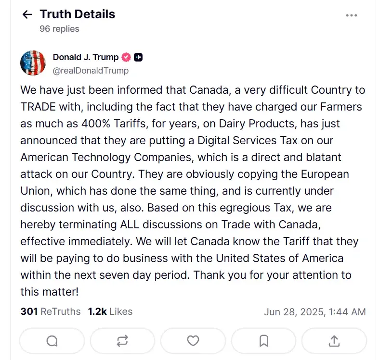This screenshot has height=360, width=379.
Task: Click the flag-painted profile avatar
Action: point(33,63)
